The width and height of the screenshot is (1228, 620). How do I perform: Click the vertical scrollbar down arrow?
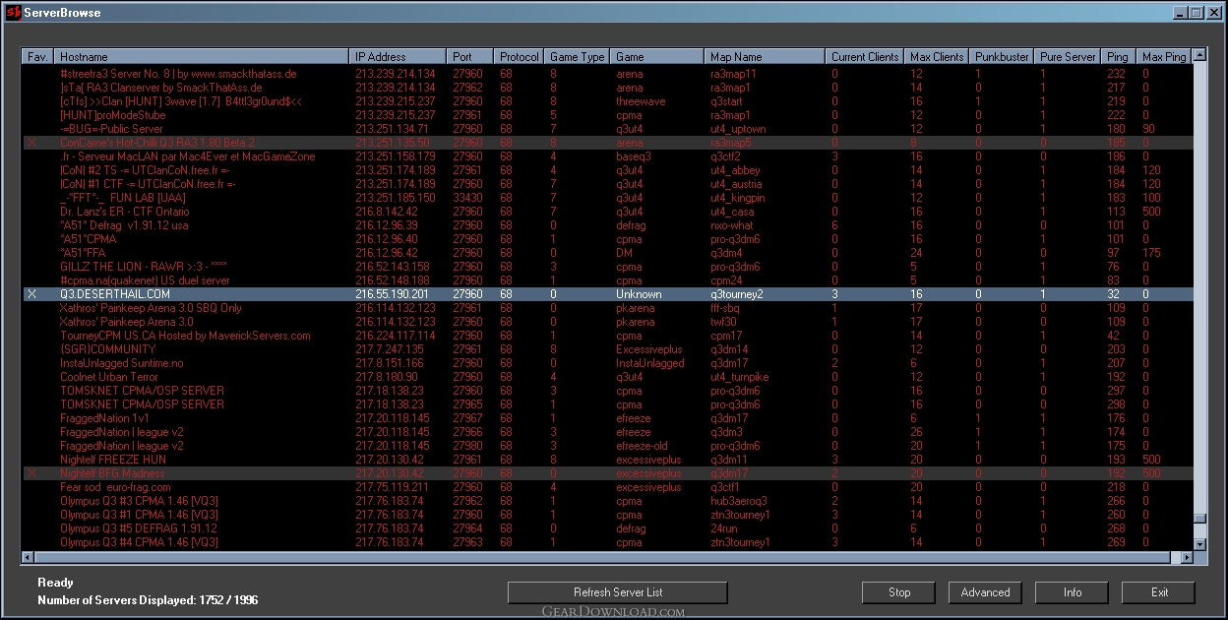point(1199,543)
